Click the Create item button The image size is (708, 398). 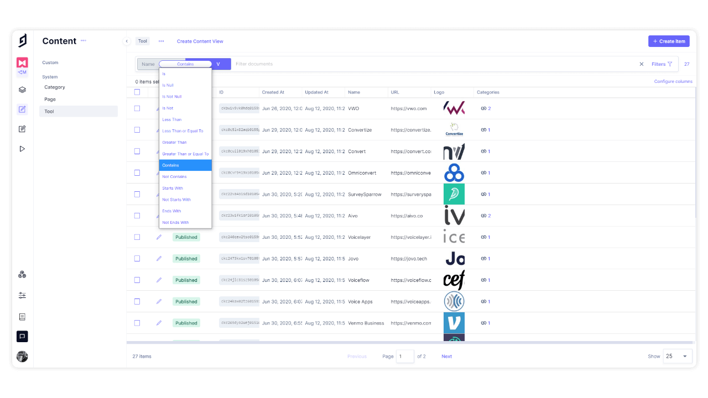(669, 41)
